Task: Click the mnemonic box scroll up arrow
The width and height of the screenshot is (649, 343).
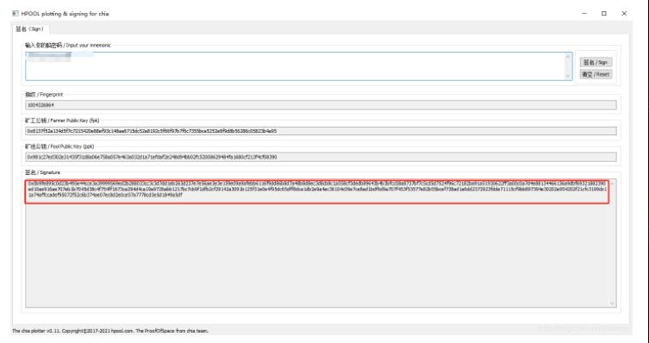Action: [x=568, y=56]
